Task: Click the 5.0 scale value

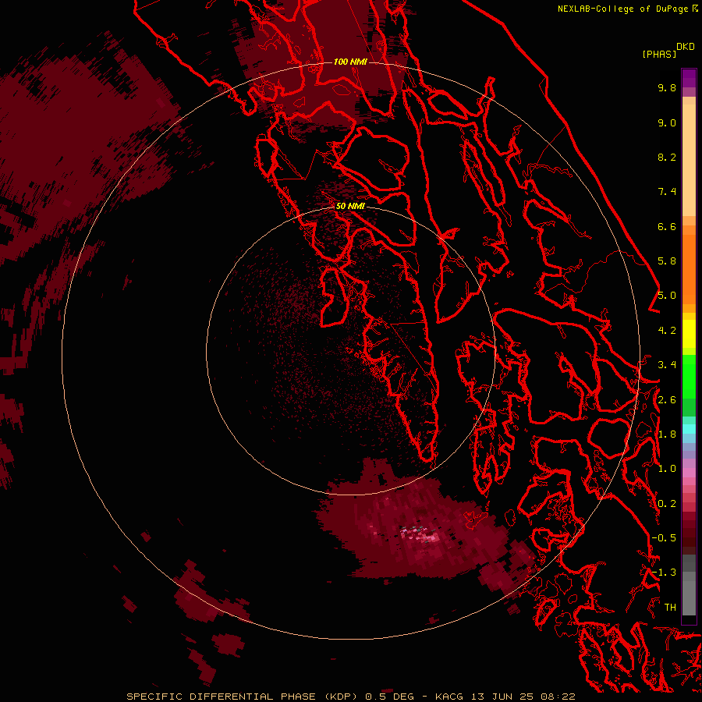Action: pos(667,296)
